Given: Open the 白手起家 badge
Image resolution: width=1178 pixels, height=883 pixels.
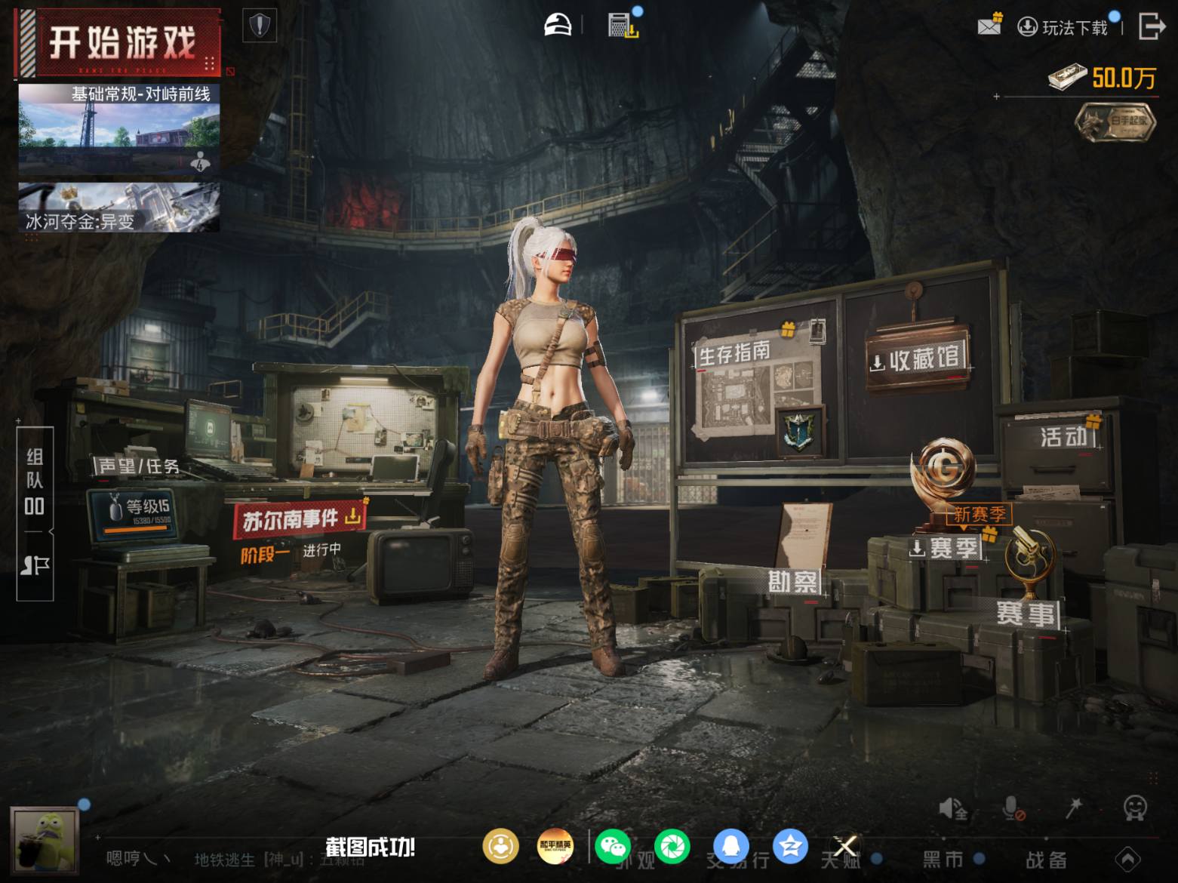Looking at the screenshot, I should [1115, 121].
